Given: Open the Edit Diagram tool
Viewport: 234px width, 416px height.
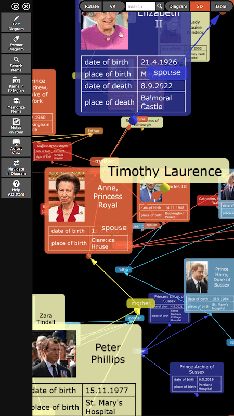Looking at the screenshot, I should point(16,23).
